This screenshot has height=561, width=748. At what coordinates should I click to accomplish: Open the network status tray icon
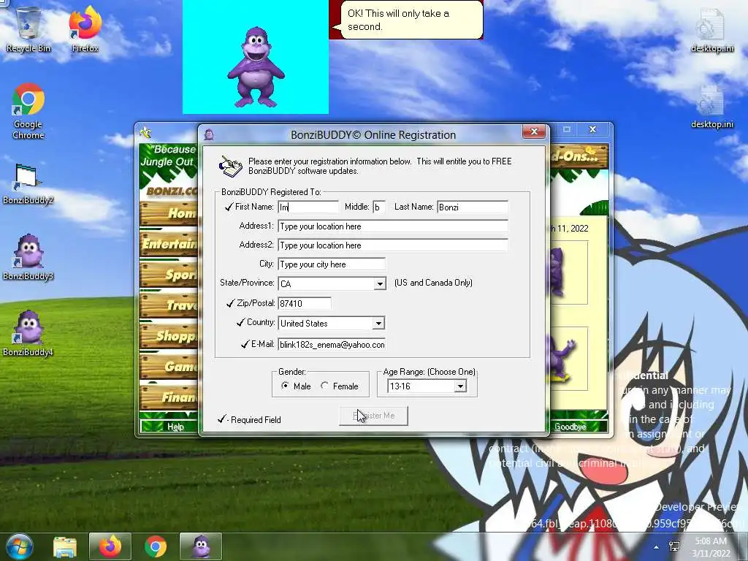(674, 546)
